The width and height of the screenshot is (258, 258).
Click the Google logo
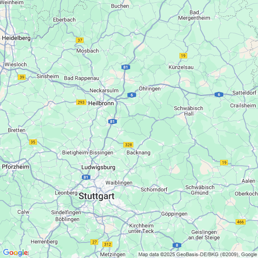(16, 253)
